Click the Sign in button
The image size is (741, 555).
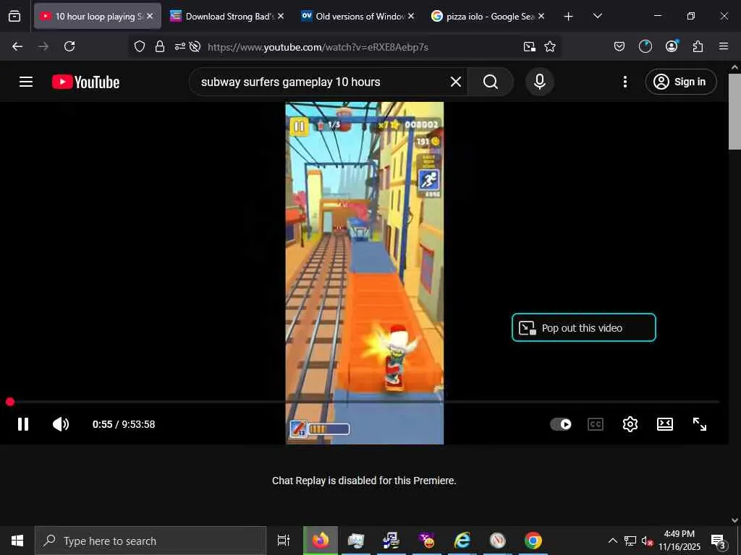[681, 82]
